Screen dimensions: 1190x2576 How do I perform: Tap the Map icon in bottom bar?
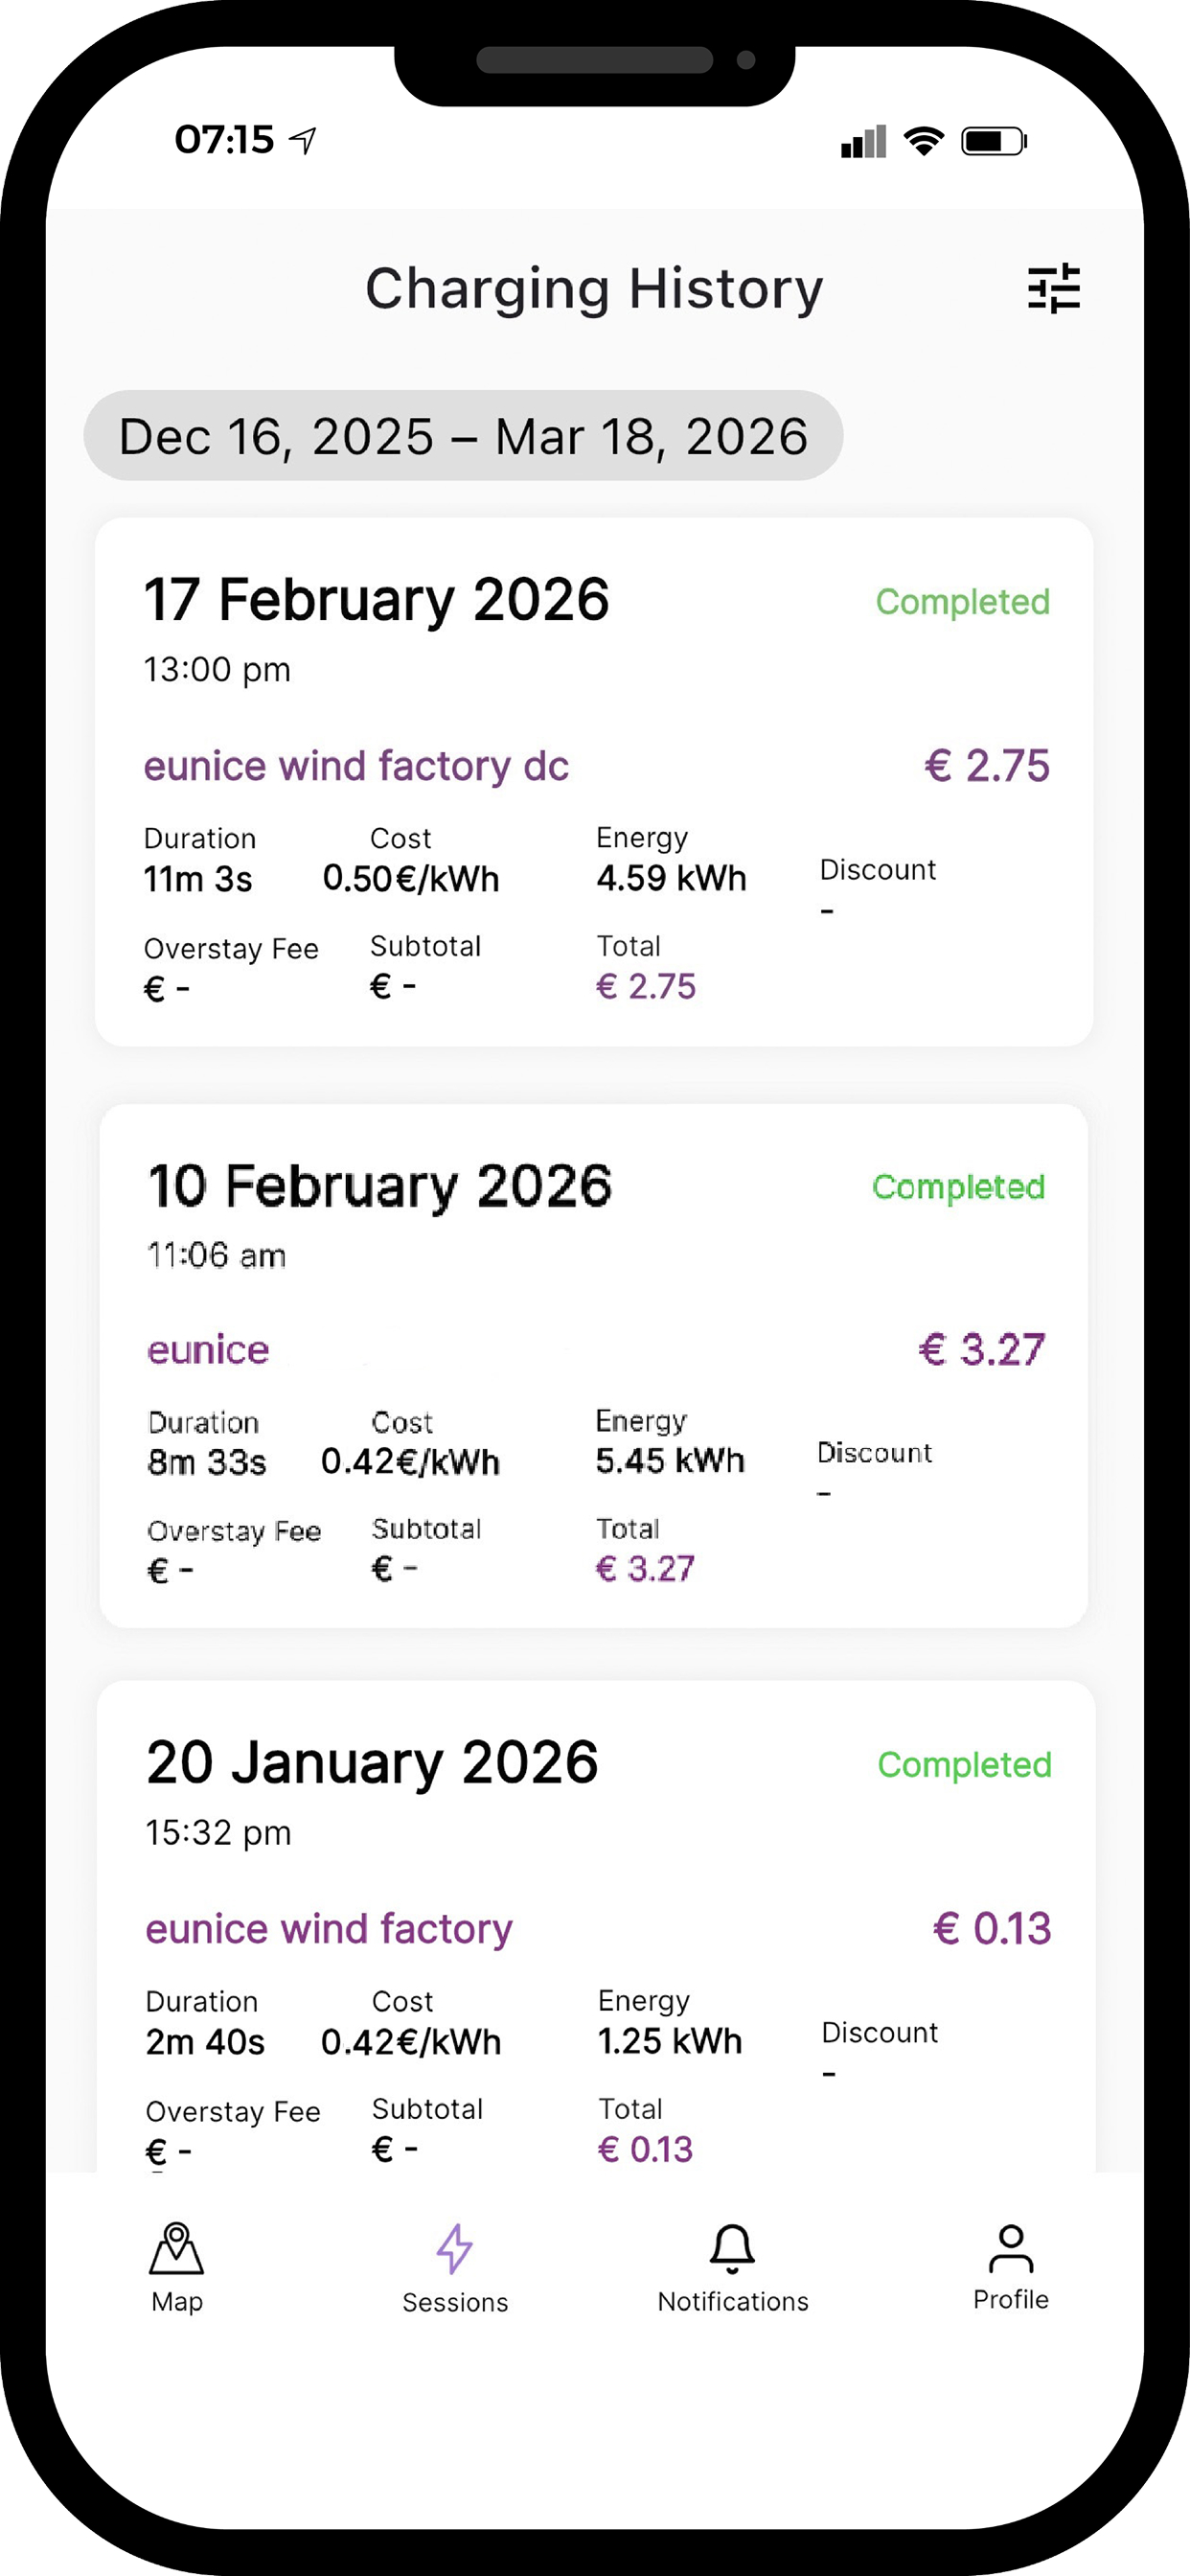[177, 2248]
